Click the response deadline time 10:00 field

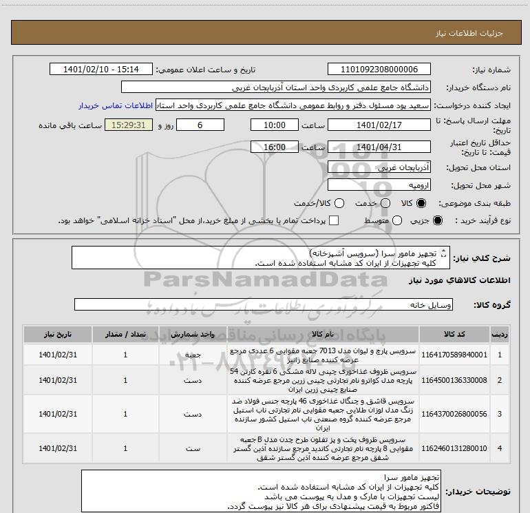[275, 125]
